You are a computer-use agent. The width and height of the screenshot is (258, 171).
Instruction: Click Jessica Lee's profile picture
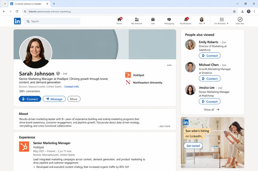[190, 90]
